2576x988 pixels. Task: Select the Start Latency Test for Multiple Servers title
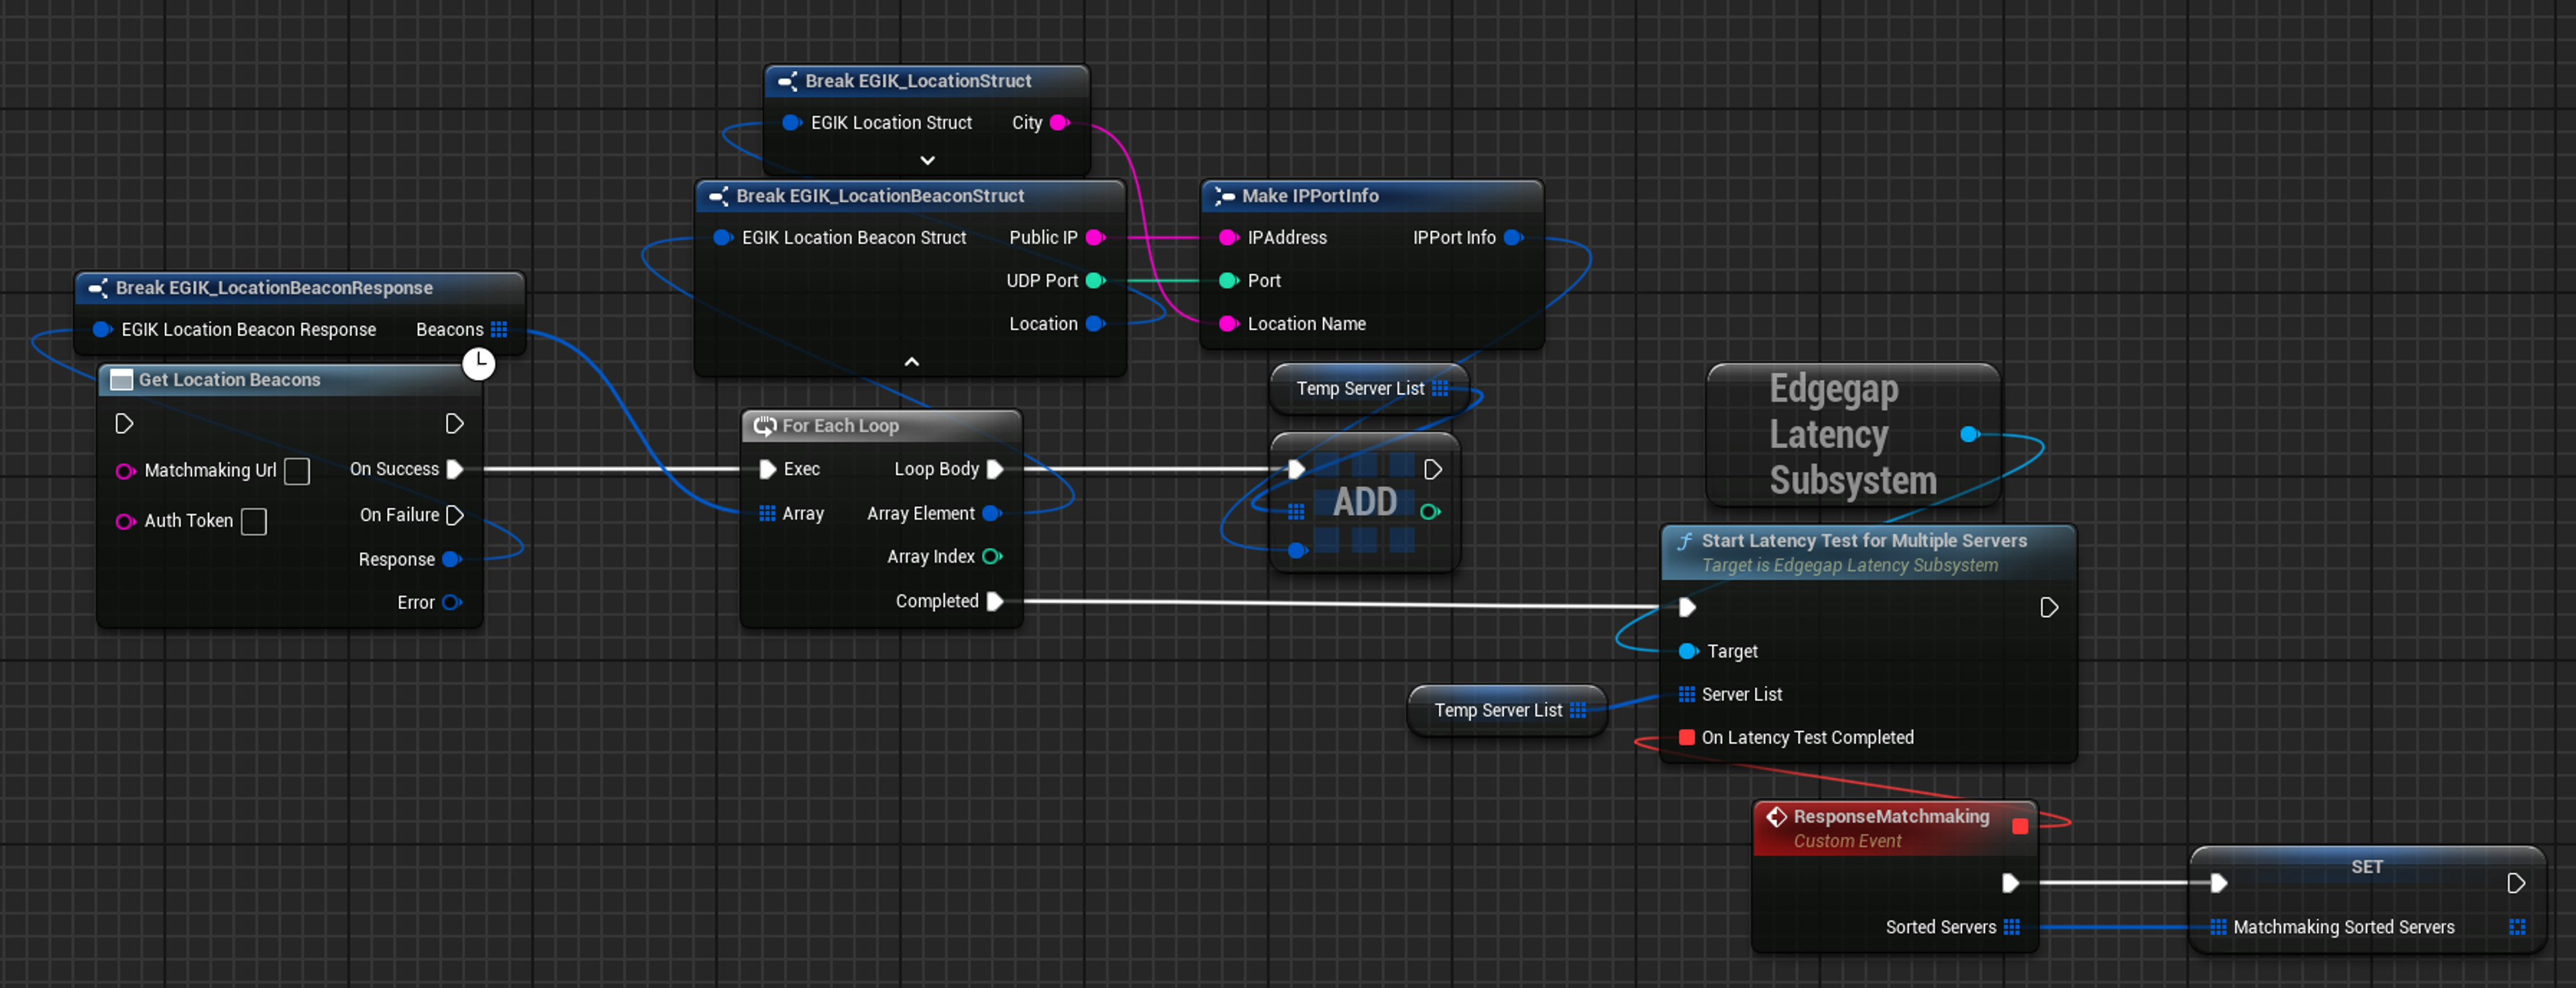(1864, 541)
